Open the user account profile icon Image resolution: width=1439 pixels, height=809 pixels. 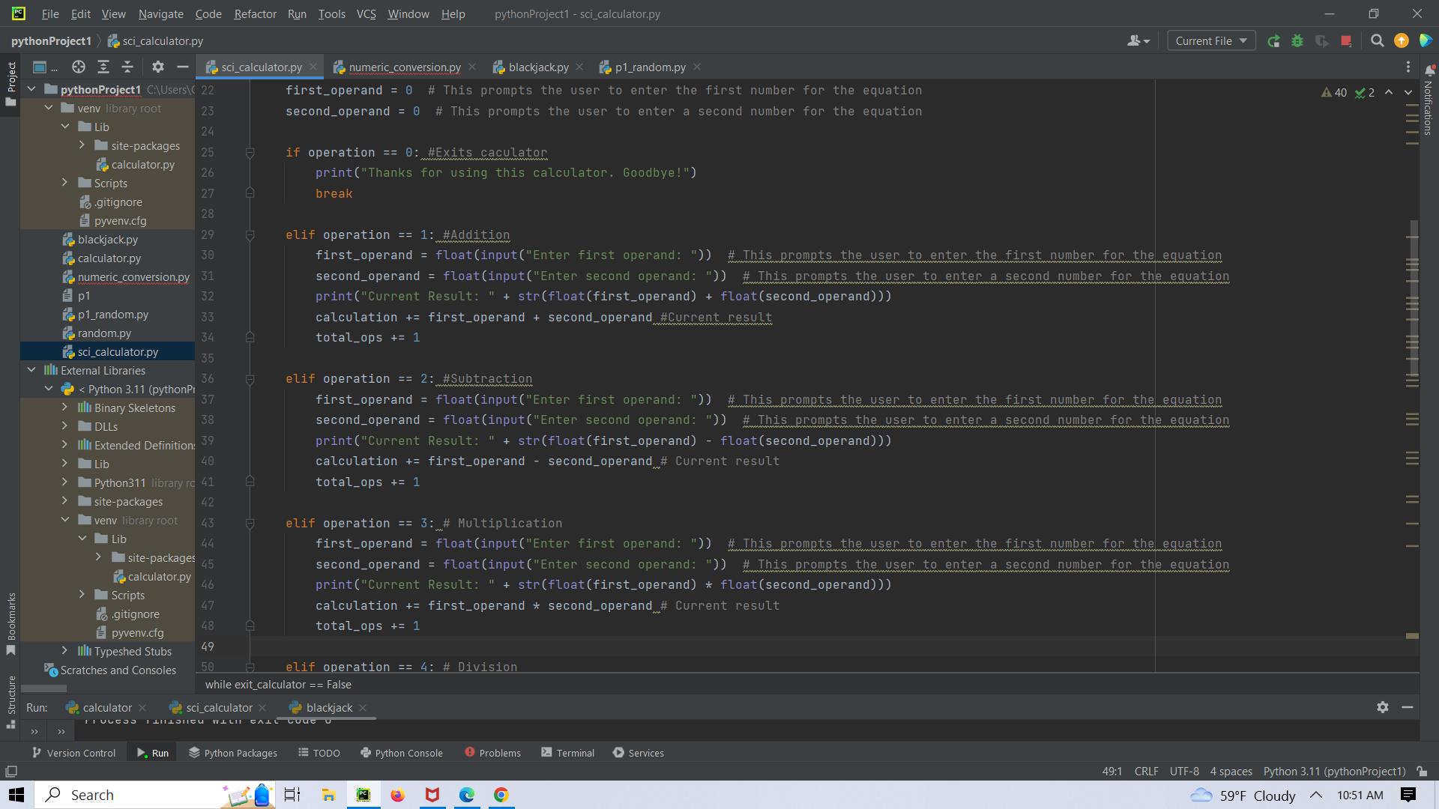tap(1138, 41)
